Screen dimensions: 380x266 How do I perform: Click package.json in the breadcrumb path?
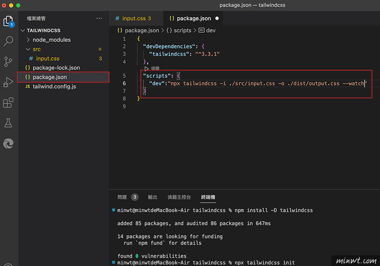[x=142, y=30]
